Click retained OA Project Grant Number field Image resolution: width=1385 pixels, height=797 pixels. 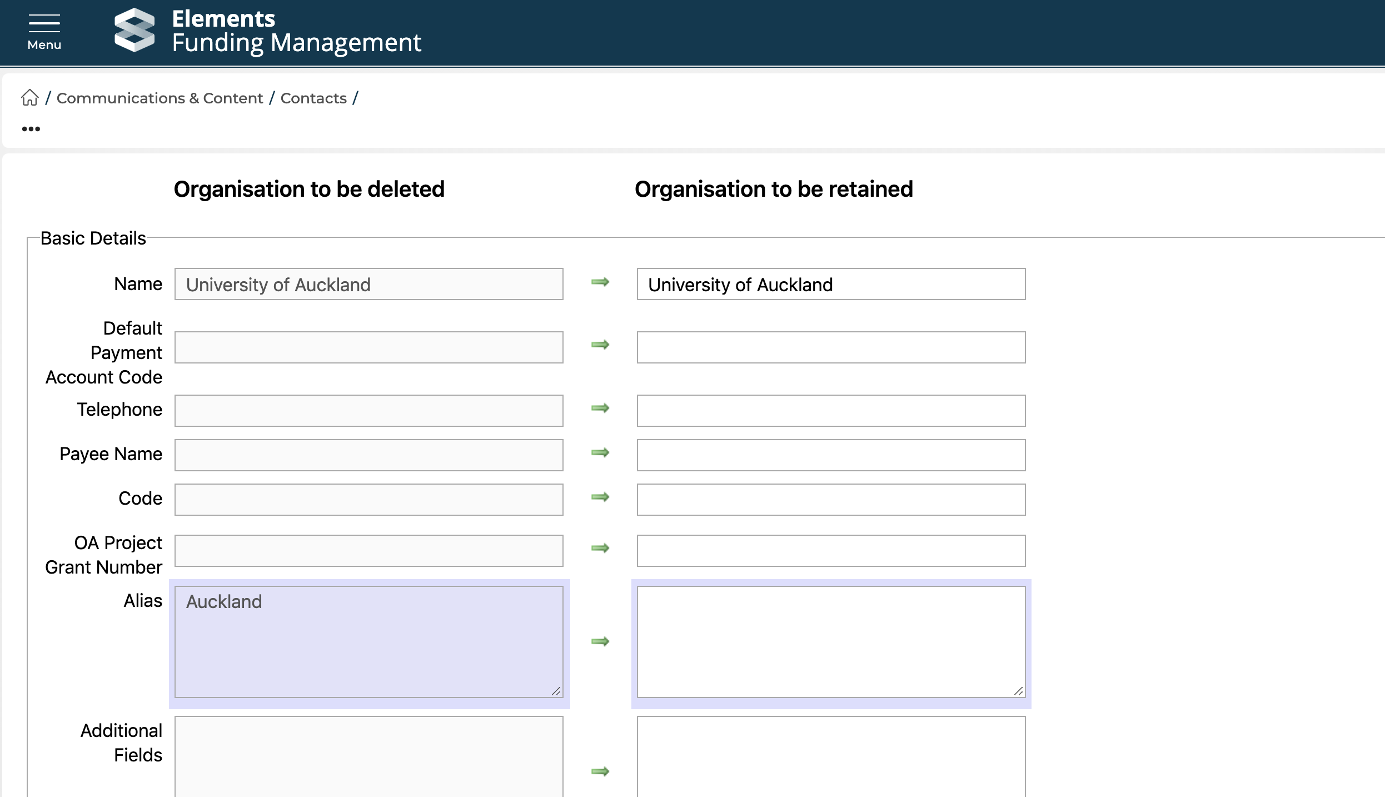(831, 551)
